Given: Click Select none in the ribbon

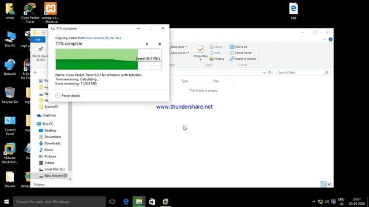Looking at the screenshot, I should tap(240, 53).
